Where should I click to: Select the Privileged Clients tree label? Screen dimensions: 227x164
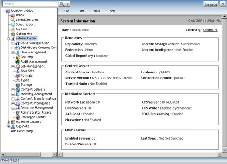coord(33,117)
